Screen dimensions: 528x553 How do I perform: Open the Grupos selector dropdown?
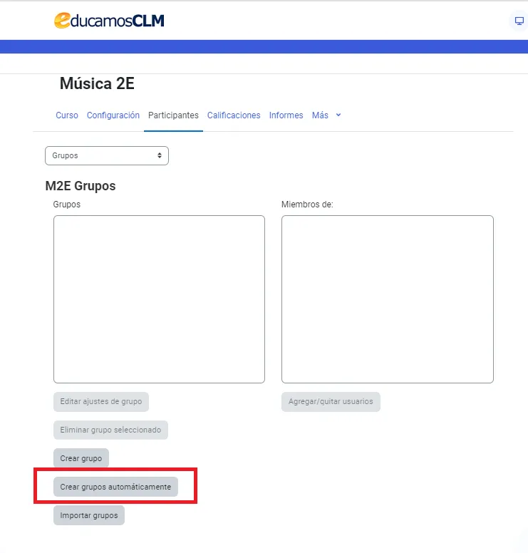pos(107,155)
